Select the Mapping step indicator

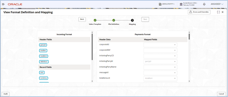(x=132, y=20)
